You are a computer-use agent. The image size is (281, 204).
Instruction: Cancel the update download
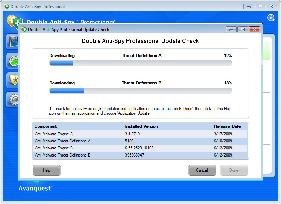[x=202, y=170]
